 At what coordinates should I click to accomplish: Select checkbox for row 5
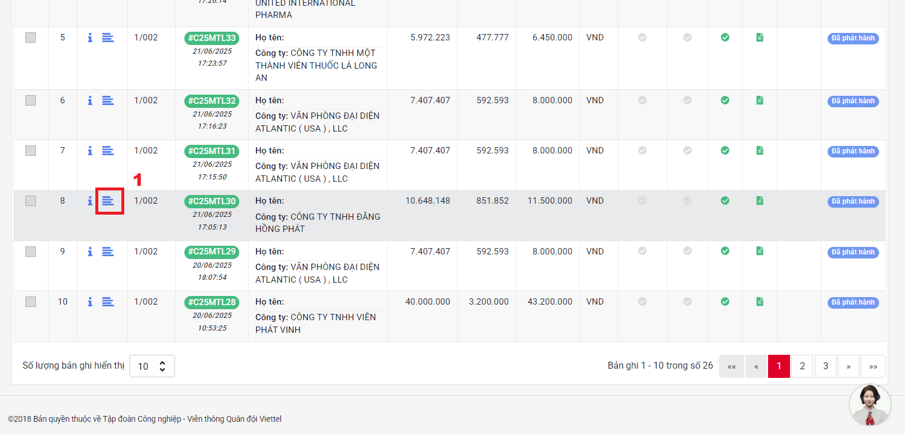click(x=31, y=37)
